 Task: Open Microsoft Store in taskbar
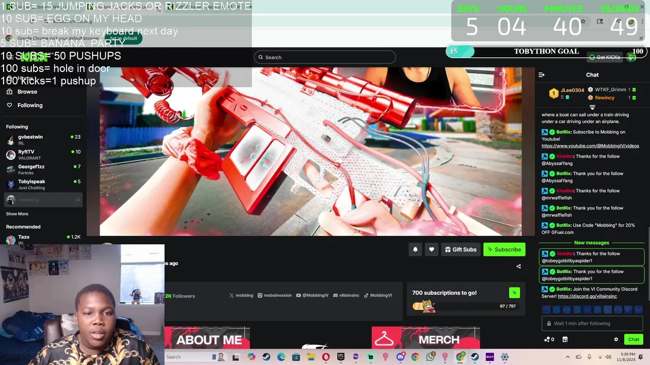(296, 357)
